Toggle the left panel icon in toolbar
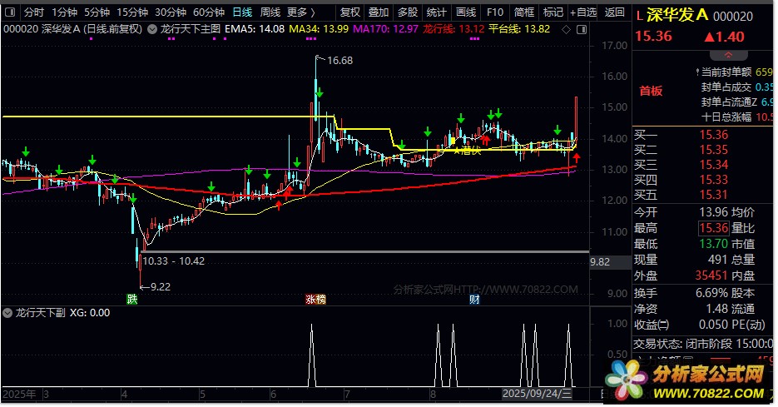The height and width of the screenshot is (407, 778). [10, 12]
